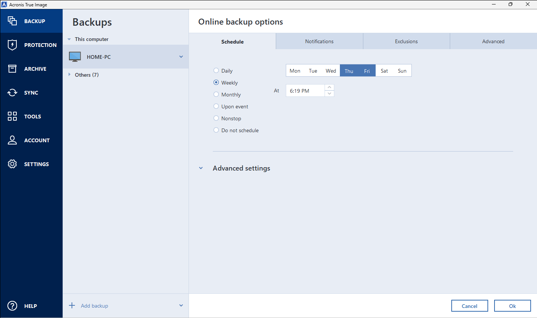
Task: Switch to the Notifications tab
Action: pyautogui.click(x=319, y=41)
